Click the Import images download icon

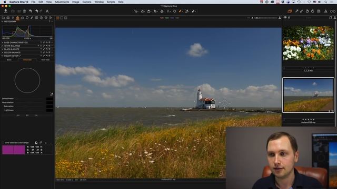coord(6,11)
